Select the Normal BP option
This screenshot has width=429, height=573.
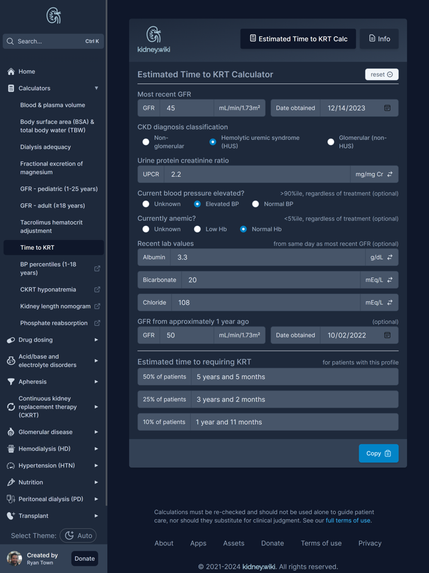click(x=256, y=204)
